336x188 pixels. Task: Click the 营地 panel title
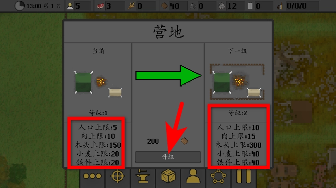click(169, 32)
